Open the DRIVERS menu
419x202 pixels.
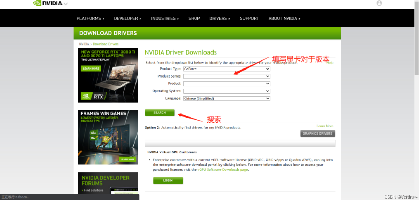point(219,18)
